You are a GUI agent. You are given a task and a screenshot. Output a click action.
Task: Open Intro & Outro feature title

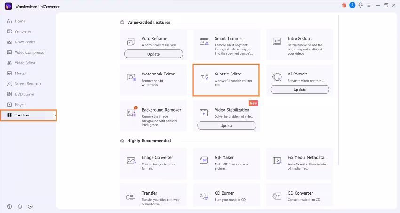tap(300, 38)
